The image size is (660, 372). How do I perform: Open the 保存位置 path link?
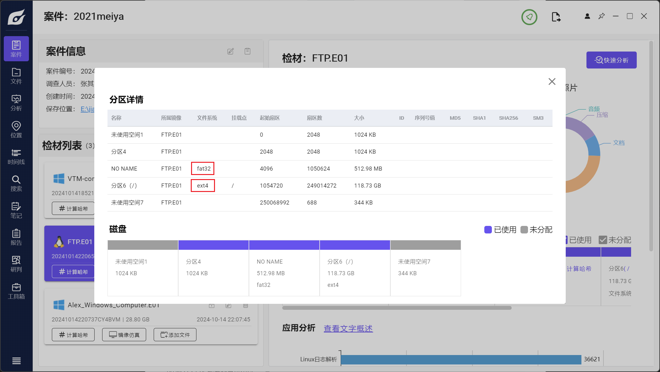(87, 109)
